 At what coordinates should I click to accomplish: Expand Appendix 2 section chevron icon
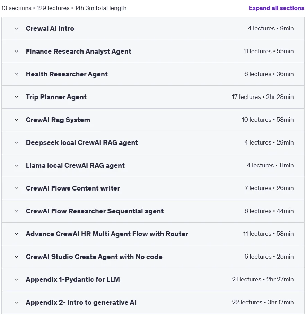click(17, 302)
